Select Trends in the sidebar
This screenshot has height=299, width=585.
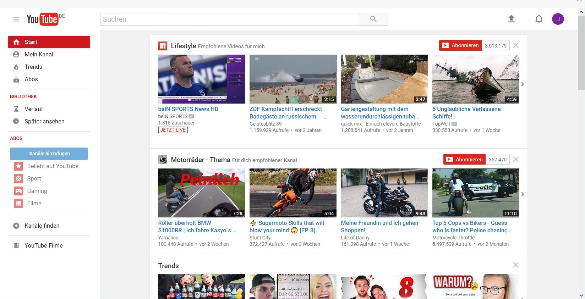(33, 67)
